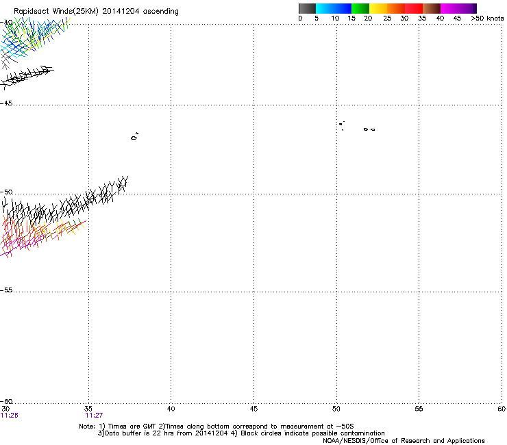Click the '0' label under the color bar
This screenshot has width=507, height=445.
[x=300, y=18]
